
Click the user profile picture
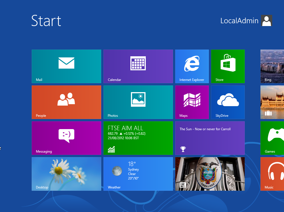[x=266, y=21]
